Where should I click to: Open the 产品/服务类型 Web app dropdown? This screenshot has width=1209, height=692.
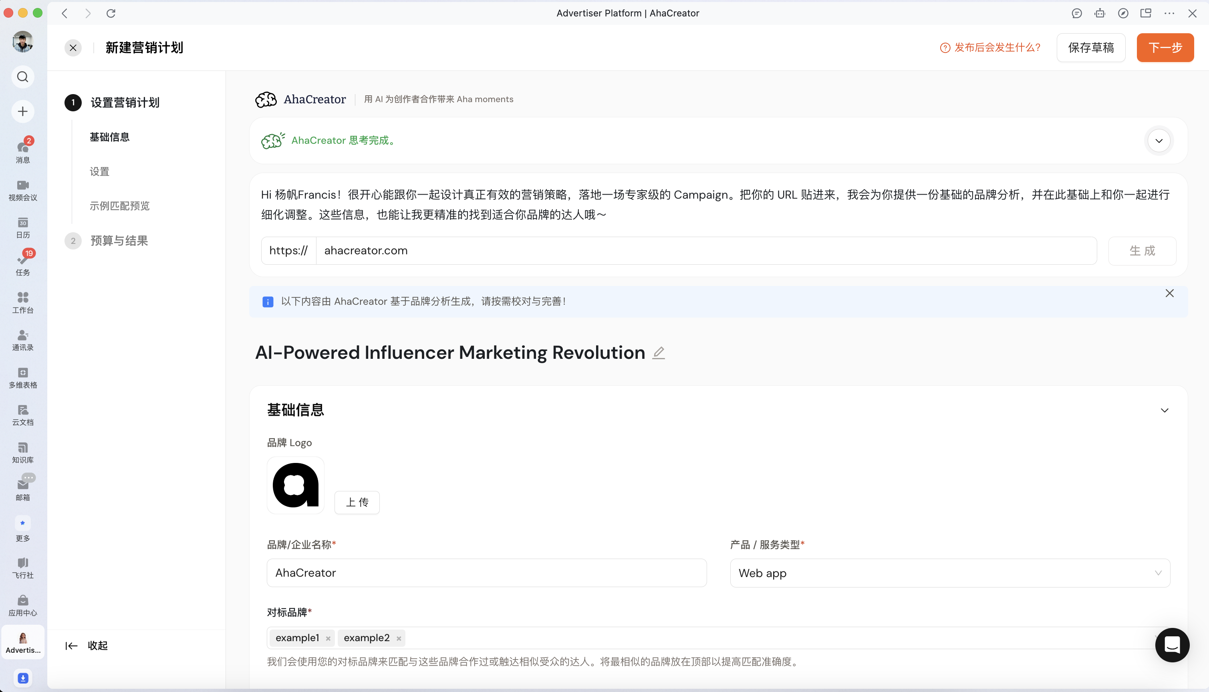[949, 573]
